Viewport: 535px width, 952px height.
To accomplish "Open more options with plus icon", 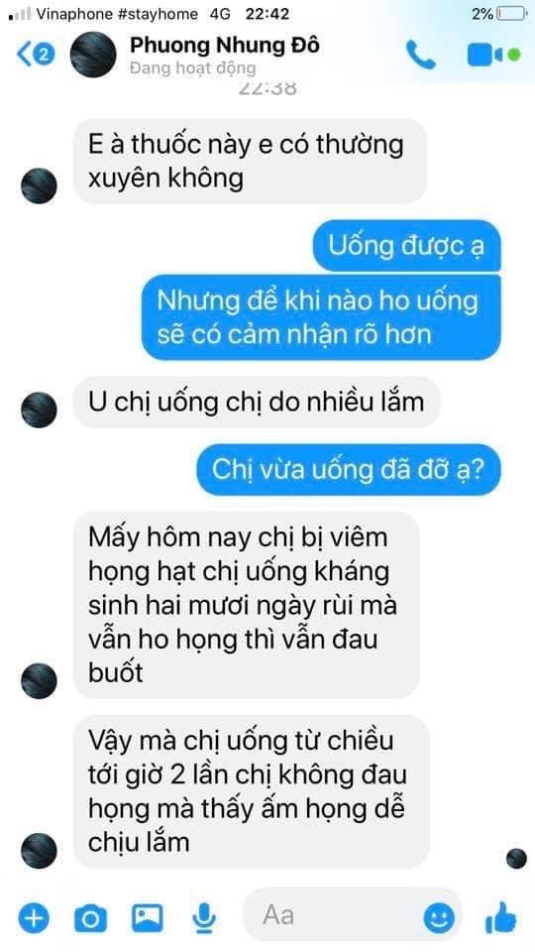I will [34, 916].
